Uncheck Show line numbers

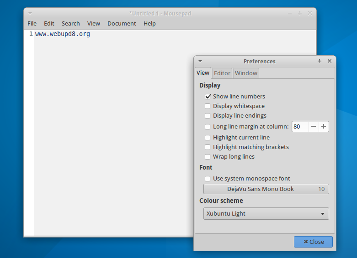pos(208,97)
